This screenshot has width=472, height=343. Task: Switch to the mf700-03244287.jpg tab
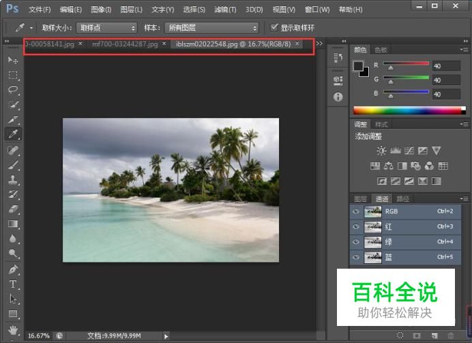point(125,44)
